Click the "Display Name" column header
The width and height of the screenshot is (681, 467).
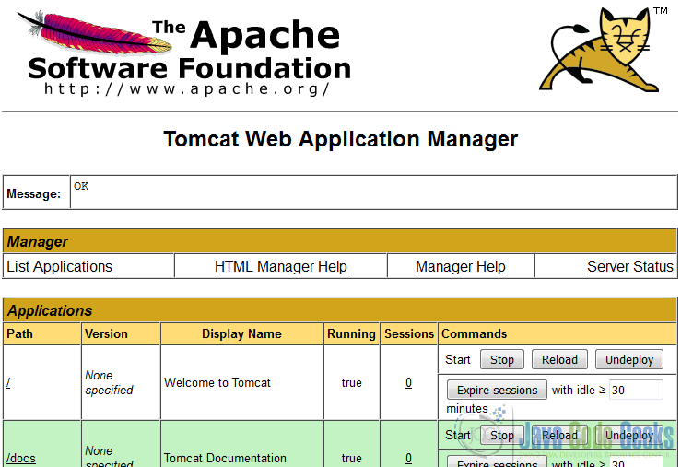pos(241,333)
